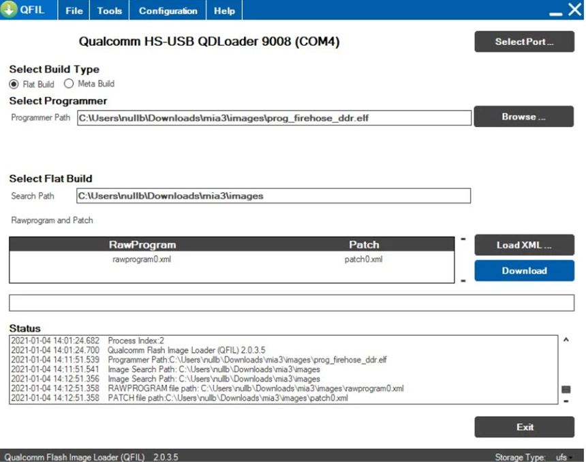Screen dimensions: 586x462
Task: Click the lower minus icon beside RawProgram table
Action: [463, 280]
